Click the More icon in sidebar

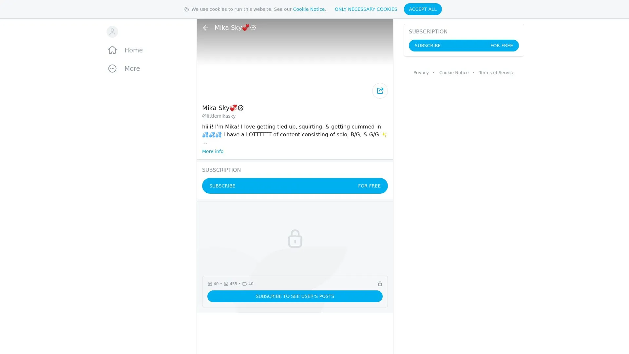pos(112,68)
